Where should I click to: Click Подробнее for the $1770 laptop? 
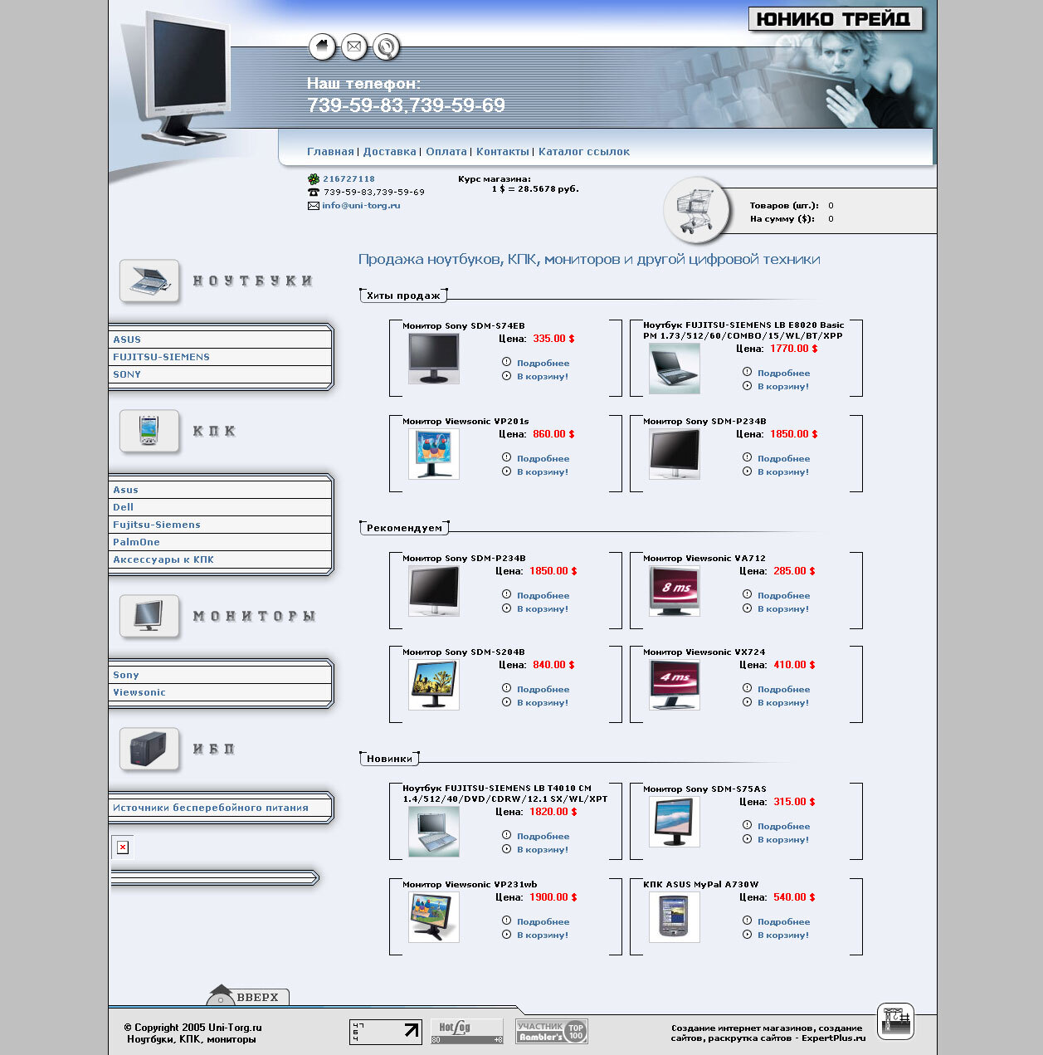coord(783,373)
